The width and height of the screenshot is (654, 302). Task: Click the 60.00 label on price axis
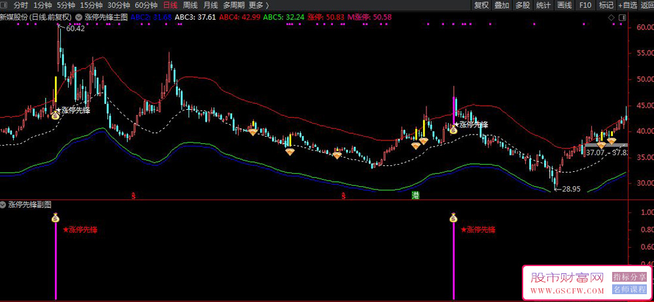coord(645,27)
